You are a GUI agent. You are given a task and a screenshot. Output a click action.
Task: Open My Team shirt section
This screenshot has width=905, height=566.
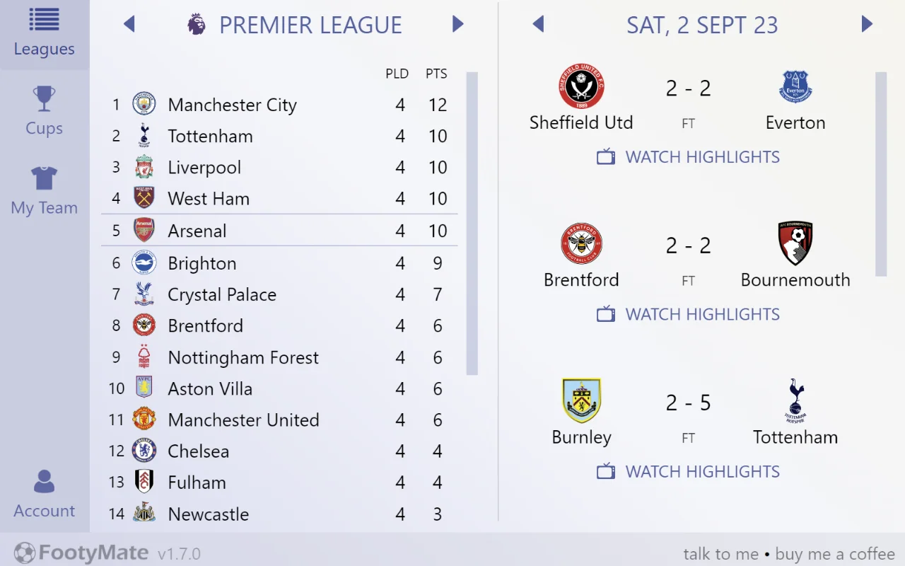[x=44, y=191]
